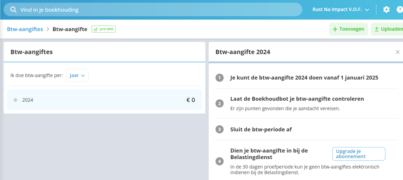The image size is (403, 180).
Task: Open the Rust Na Impact V.O.F. company dropdown
Action: 341,10
